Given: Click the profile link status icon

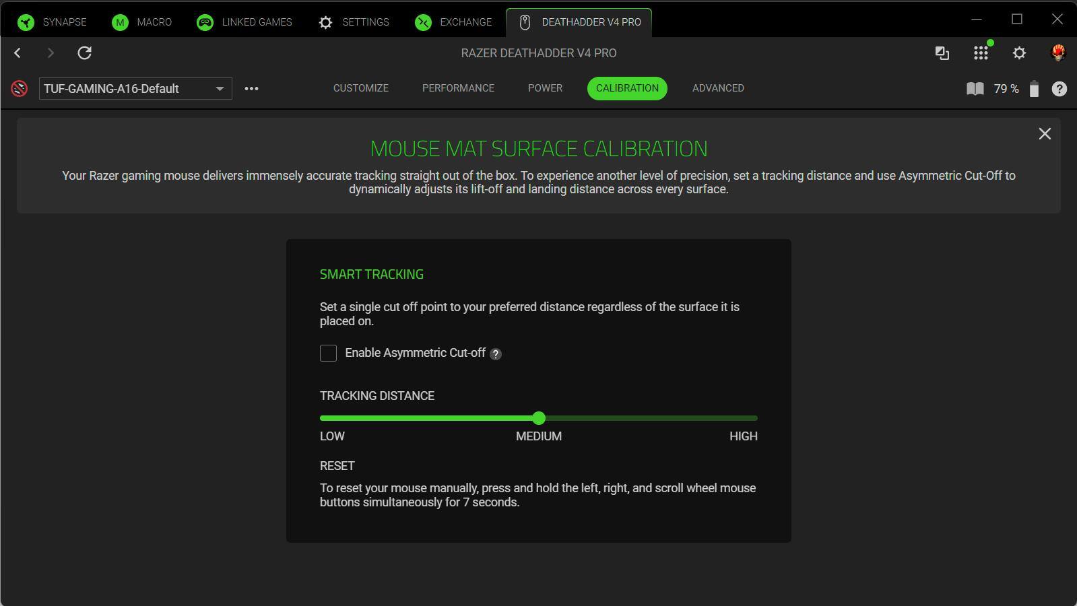Looking at the screenshot, I should pos(20,88).
